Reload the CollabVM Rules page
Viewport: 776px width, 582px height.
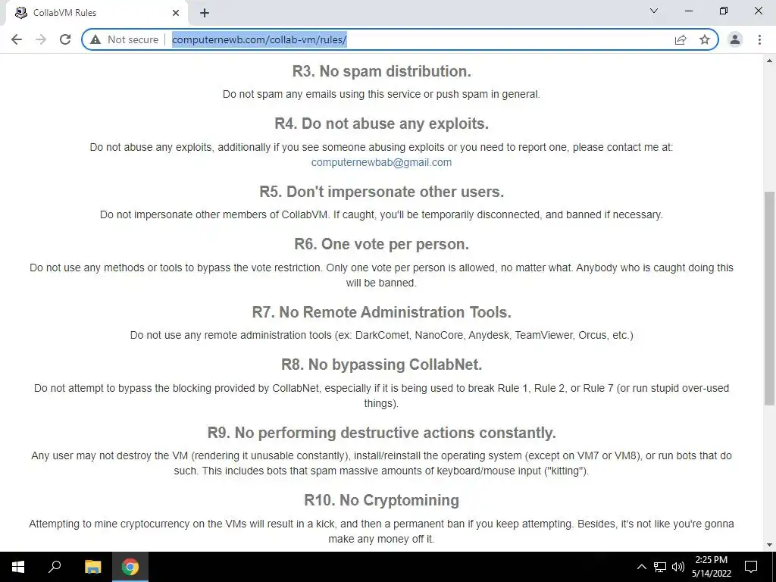tap(65, 39)
